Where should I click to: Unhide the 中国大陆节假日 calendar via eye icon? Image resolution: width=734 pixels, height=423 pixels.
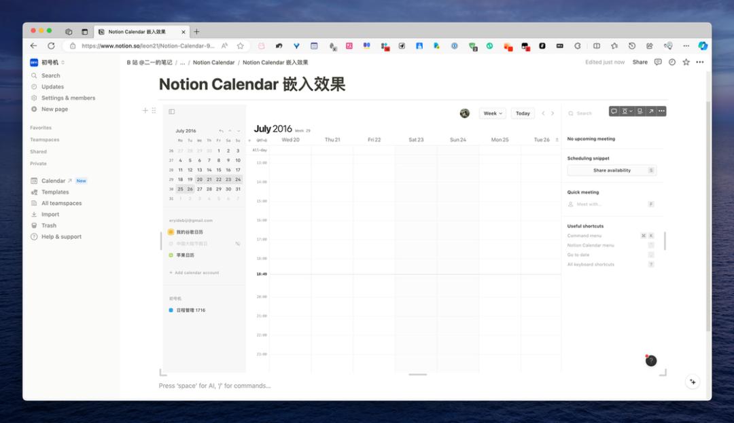tap(238, 244)
